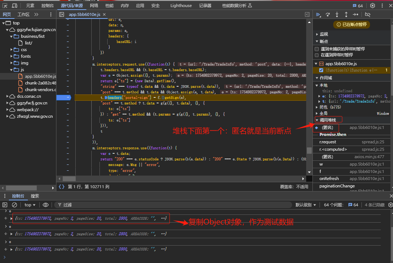Switch to the 控制台 main tab

tap(48, 6)
